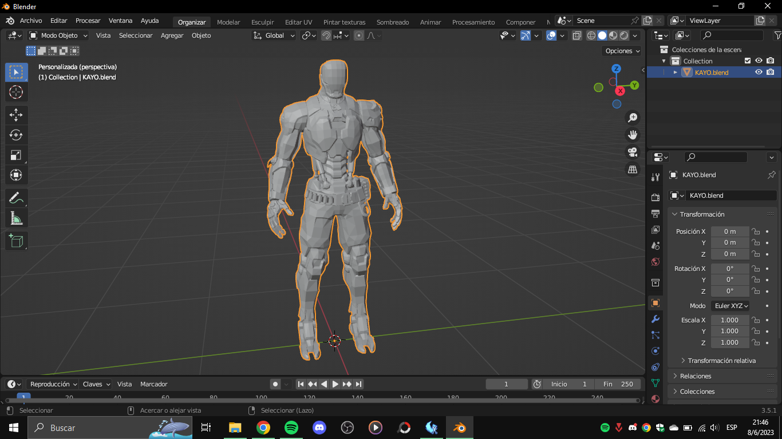This screenshot has height=439, width=782.
Task: Open the Material properties tab
Action: coord(655,398)
